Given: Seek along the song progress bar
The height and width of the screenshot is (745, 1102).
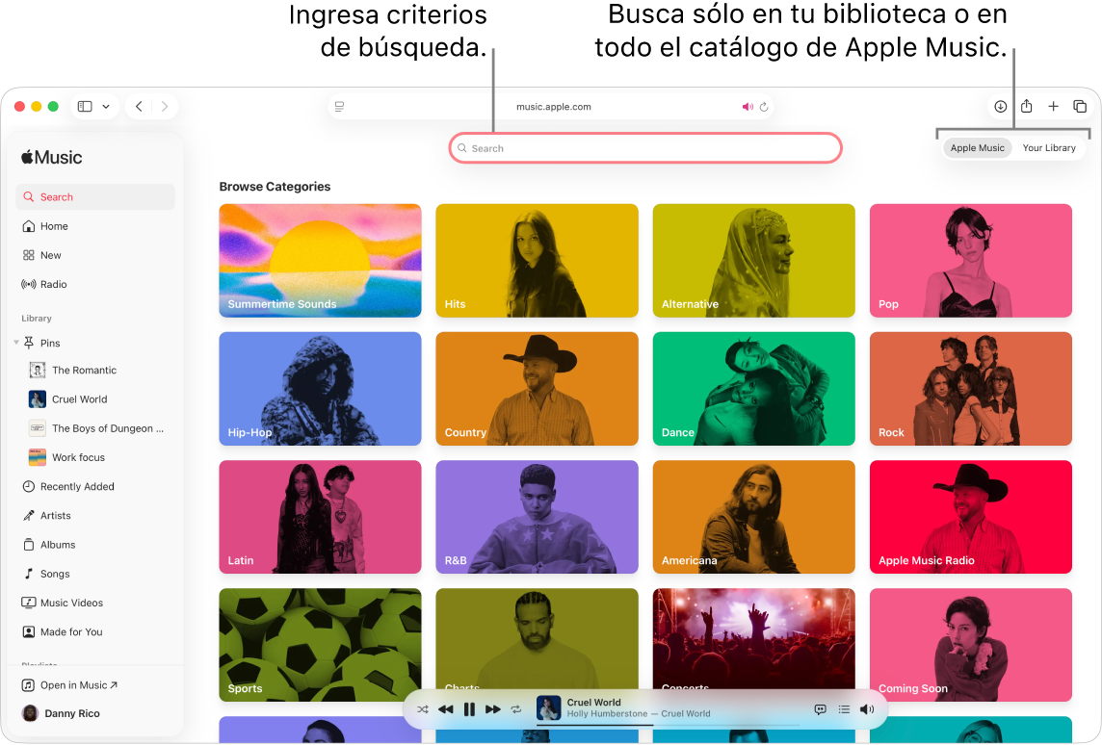Looking at the screenshot, I should (x=668, y=725).
